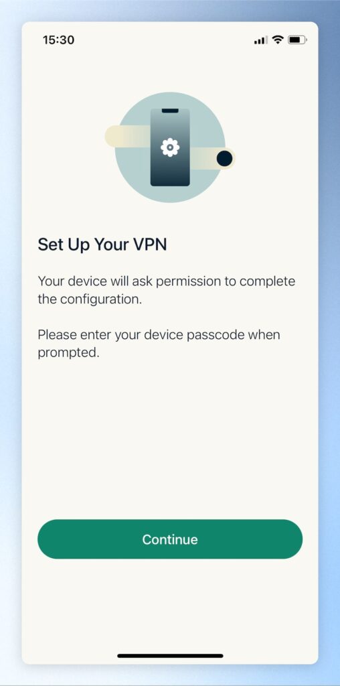Click the white gear icon on phone illustration
The width and height of the screenshot is (340, 686).
tap(170, 147)
